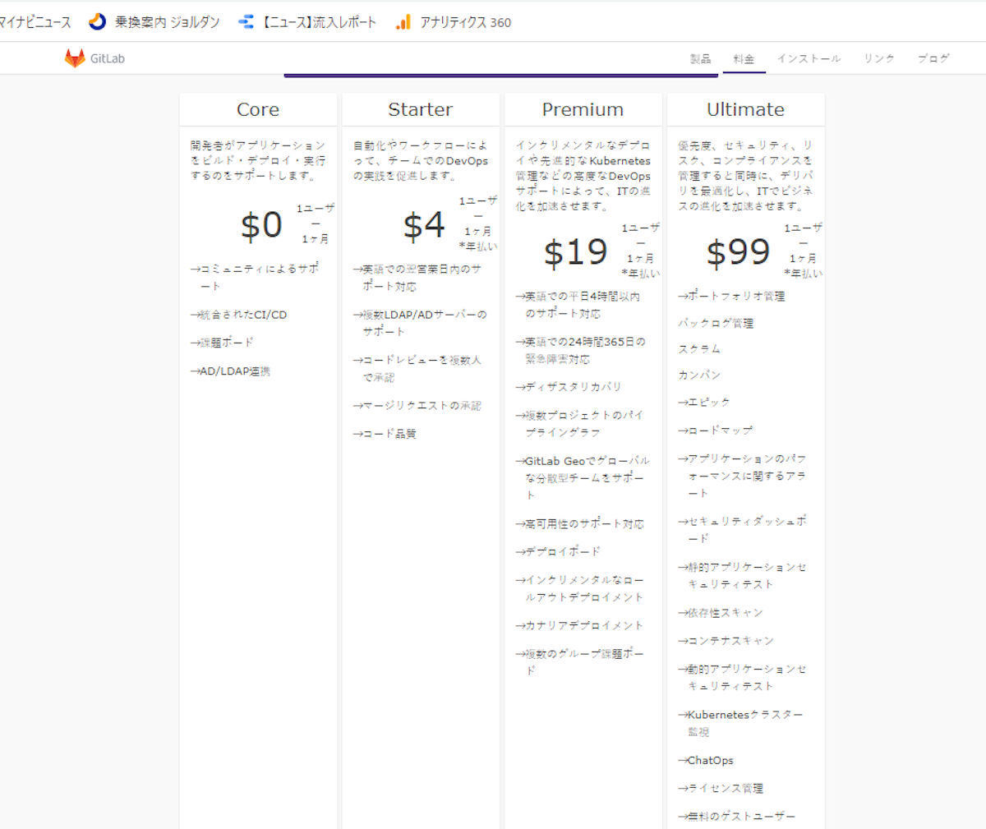Open インクリメンタルなロールアウトデプロイメント link
986x829 pixels.
point(579,588)
